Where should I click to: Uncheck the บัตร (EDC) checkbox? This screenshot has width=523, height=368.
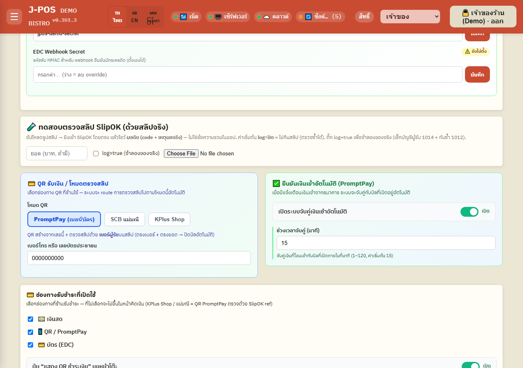tap(31, 345)
